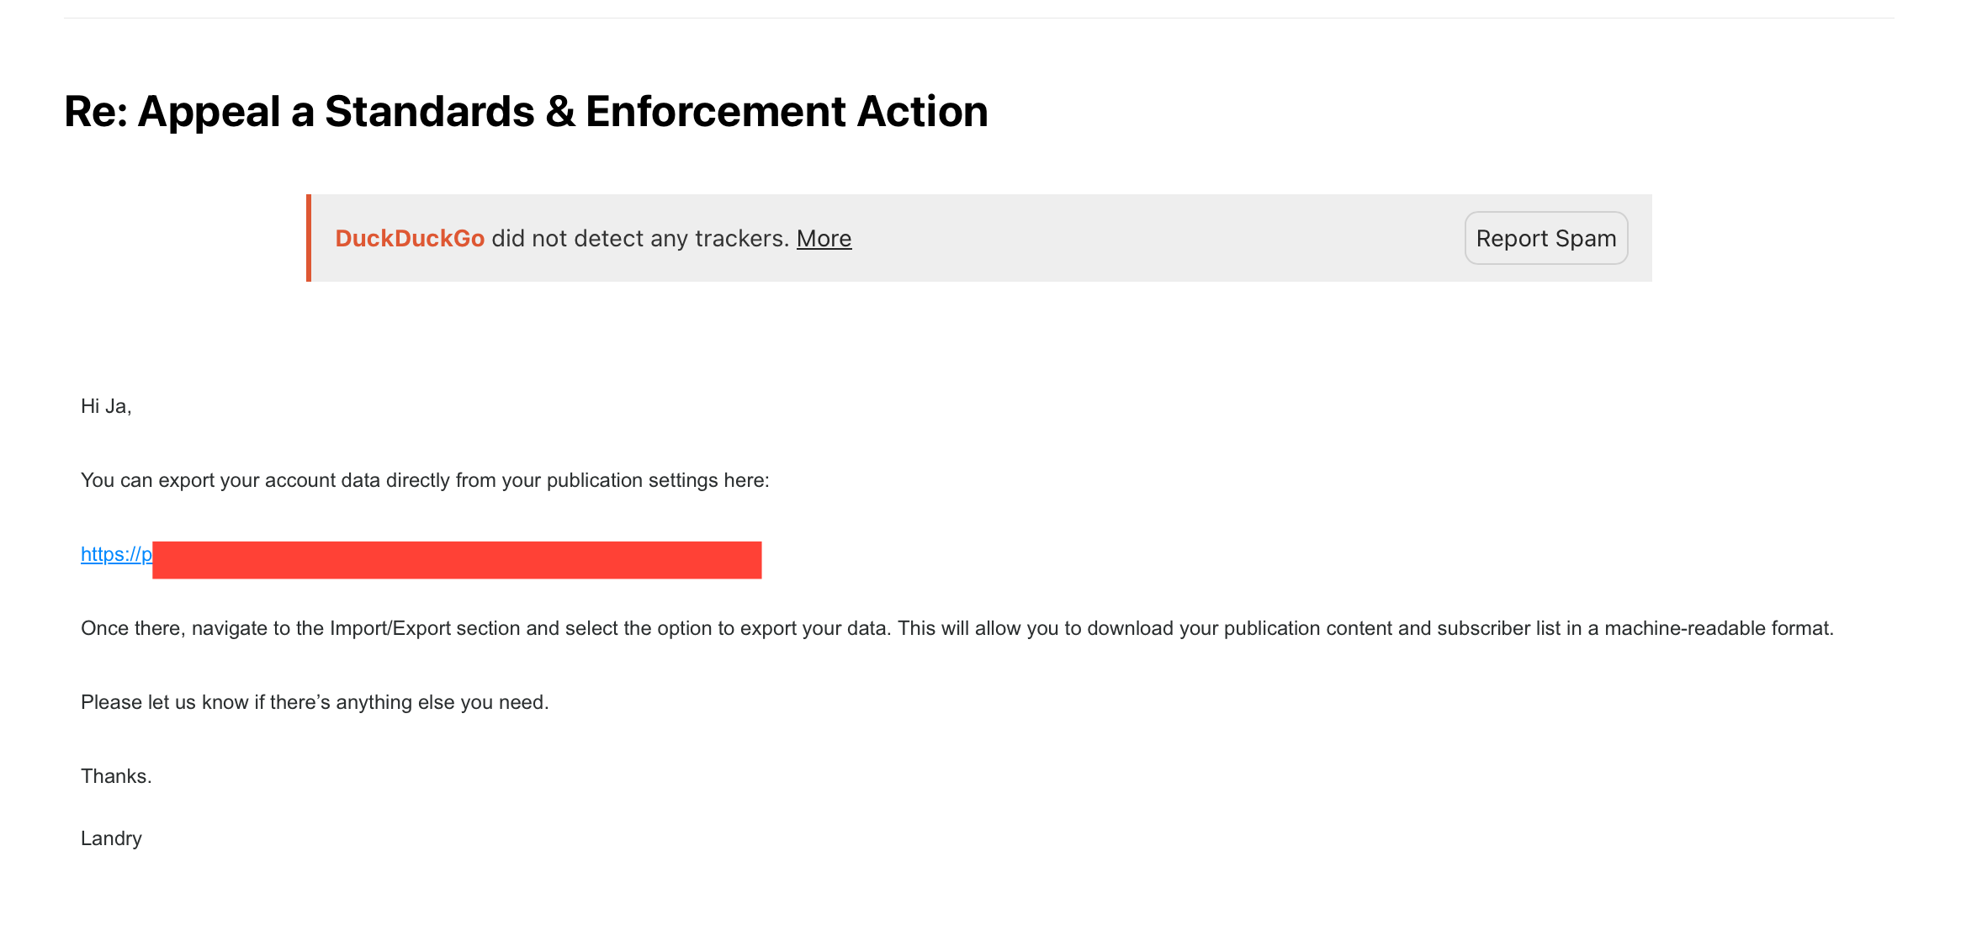
Task: Click the 'Landry' signature
Action: click(111, 838)
